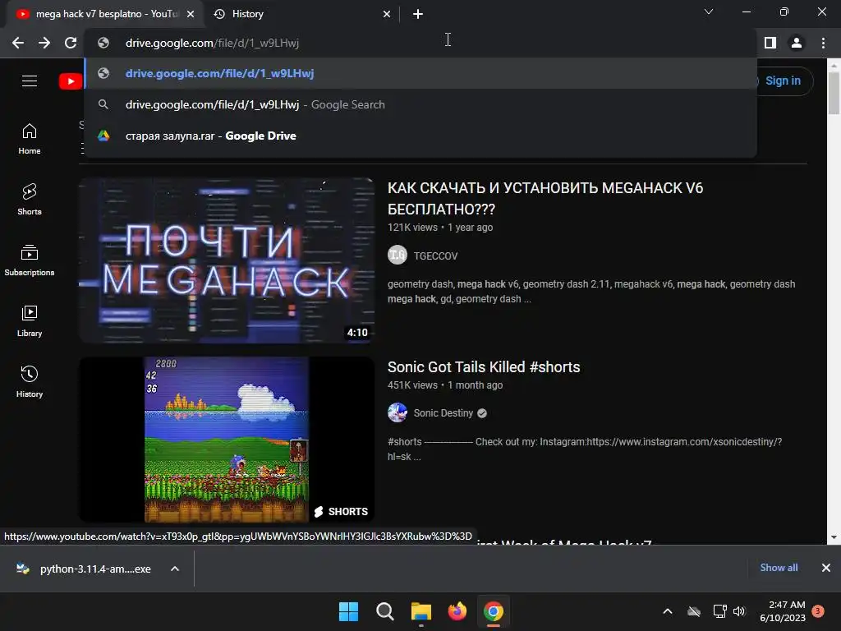841x631 pixels.
Task: Click the YouTube logo
Action: tap(71, 81)
